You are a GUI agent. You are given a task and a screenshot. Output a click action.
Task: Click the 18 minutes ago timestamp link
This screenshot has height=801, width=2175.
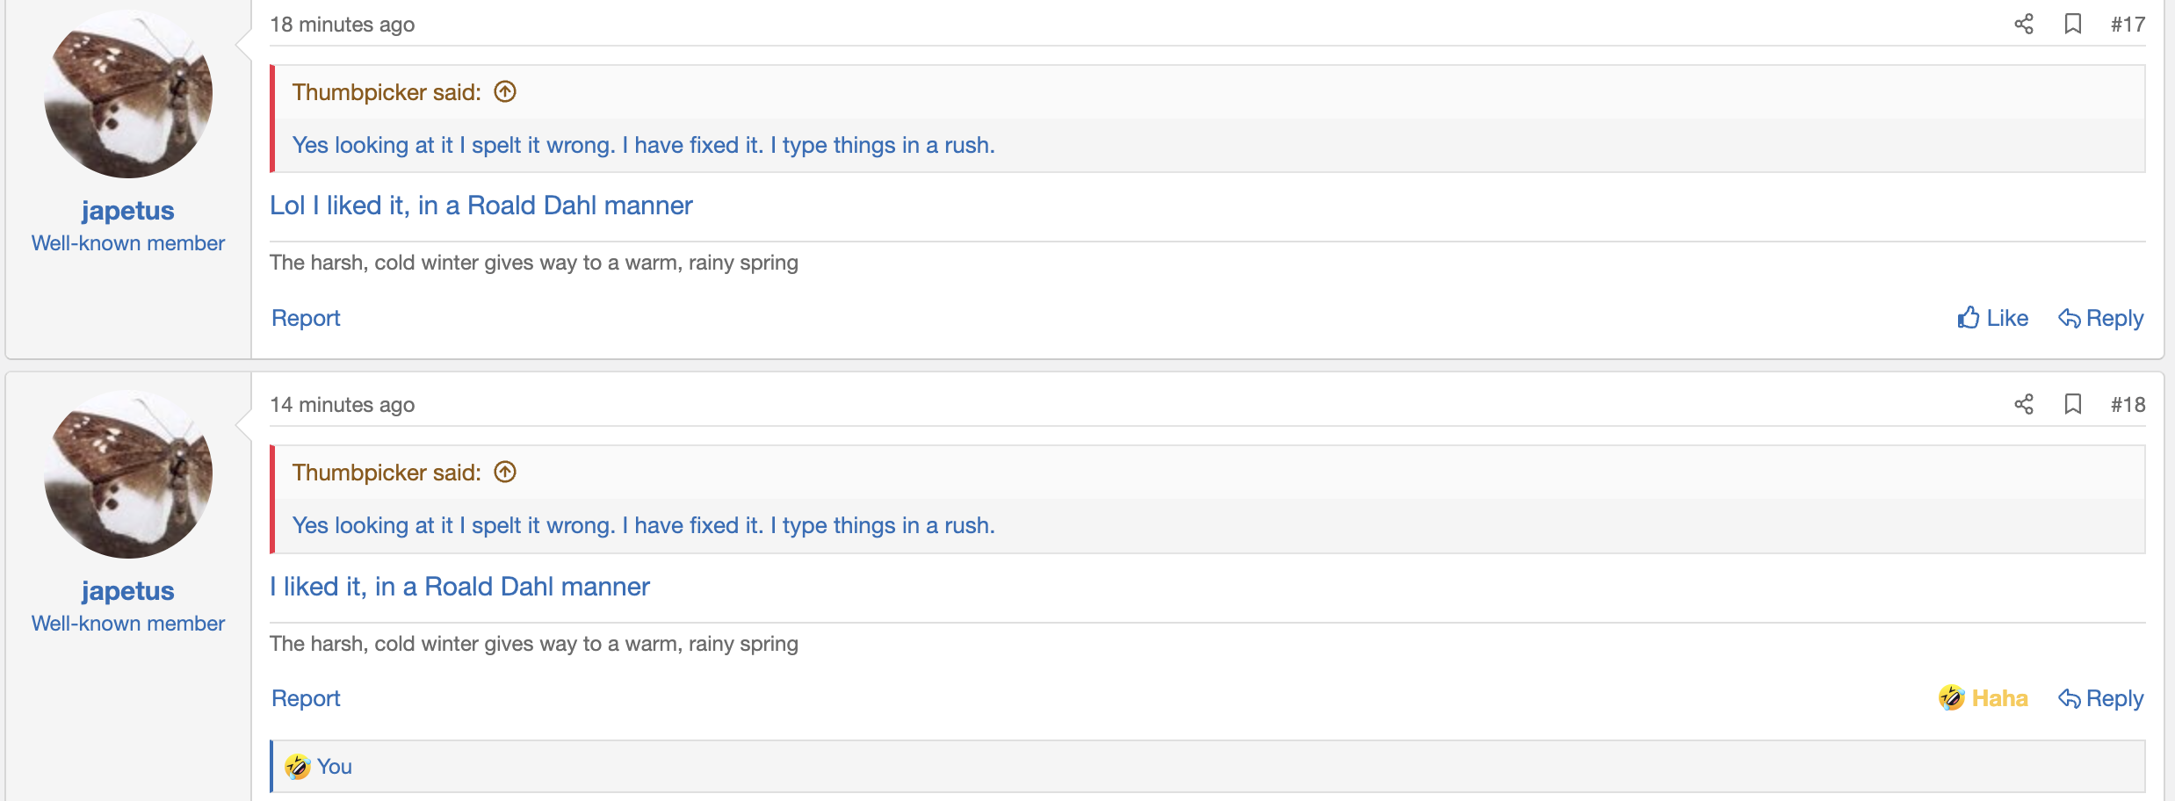pos(343,24)
